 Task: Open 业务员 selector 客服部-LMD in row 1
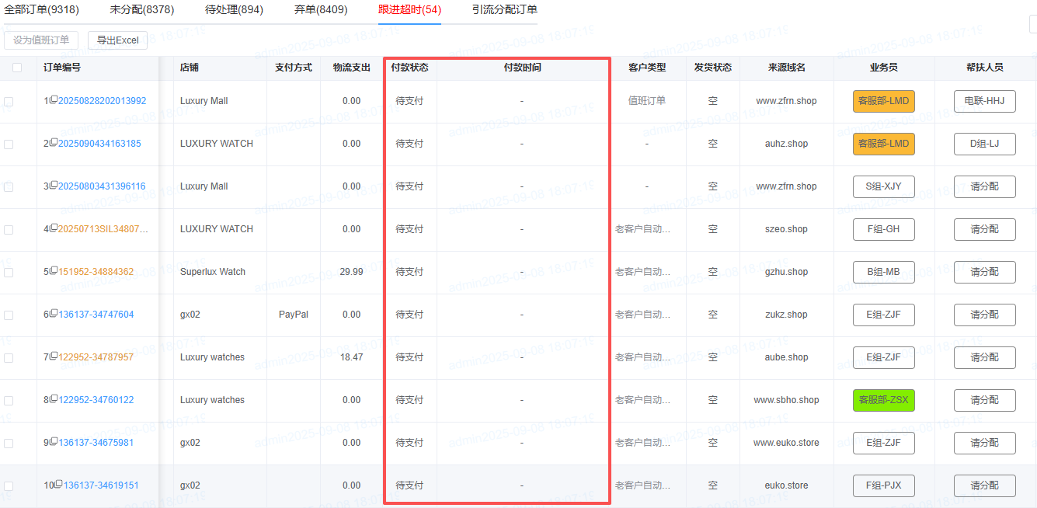[883, 101]
